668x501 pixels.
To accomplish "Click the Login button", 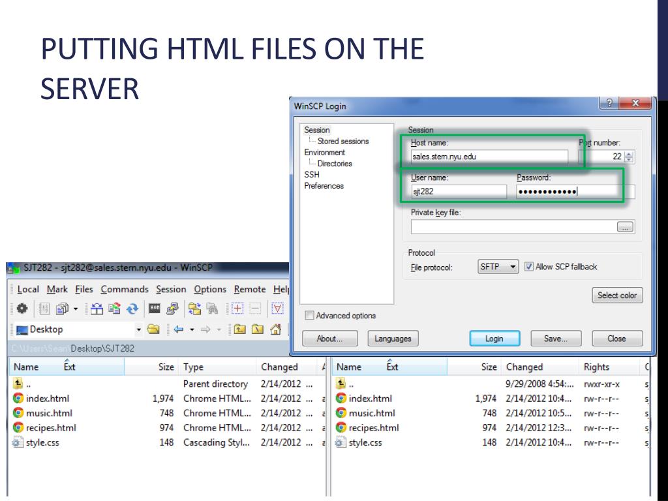I will click(494, 339).
